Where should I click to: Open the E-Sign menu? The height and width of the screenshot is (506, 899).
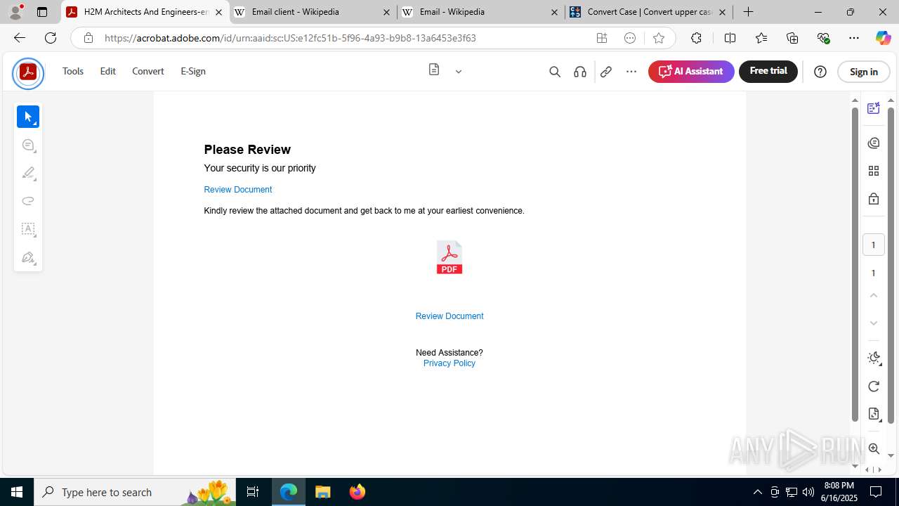(193, 71)
